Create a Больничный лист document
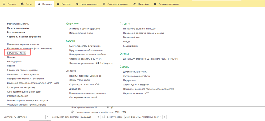 click(x=132, y=37)
